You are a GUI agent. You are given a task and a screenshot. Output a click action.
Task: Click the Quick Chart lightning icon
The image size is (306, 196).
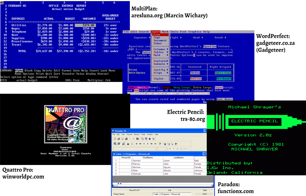point(172,144)
